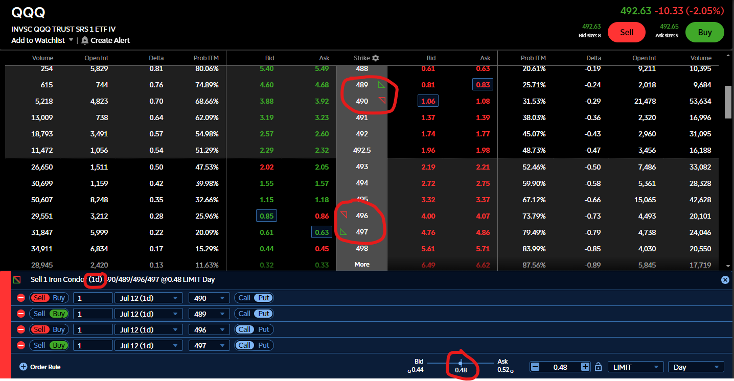This screenshot has height=381, width=734.
Task: Click the Order Rule link
Action: pos(45,367)
